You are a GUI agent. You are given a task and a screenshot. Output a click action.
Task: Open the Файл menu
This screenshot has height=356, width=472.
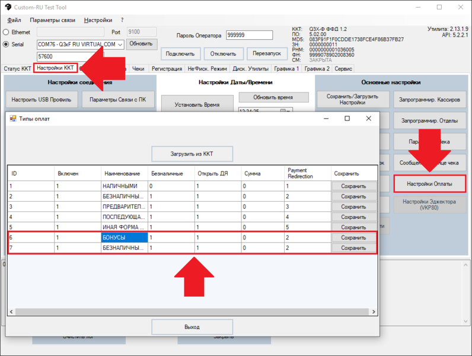(x=14, y=20)
